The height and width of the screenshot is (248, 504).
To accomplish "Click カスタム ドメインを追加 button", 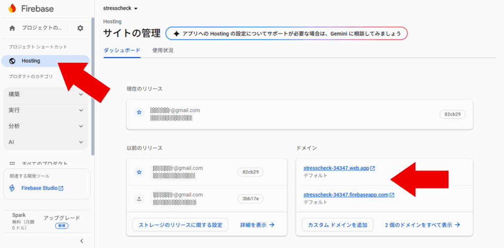I will [x=338, y=225].
